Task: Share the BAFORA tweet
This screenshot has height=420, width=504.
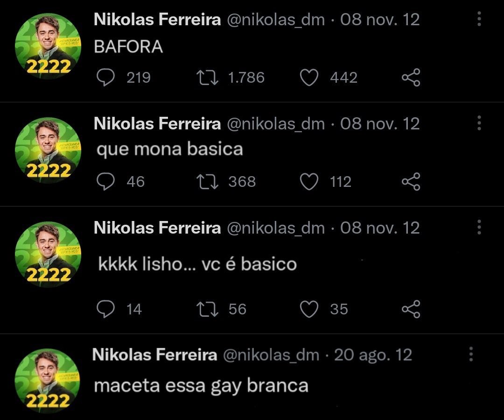Action: 411,78
